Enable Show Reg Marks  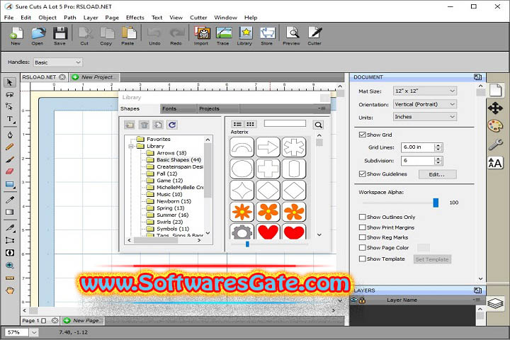363,237
